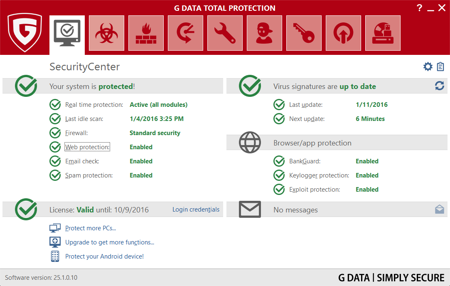Click the Software version 25.1.0.10 text

click(41, 278)
